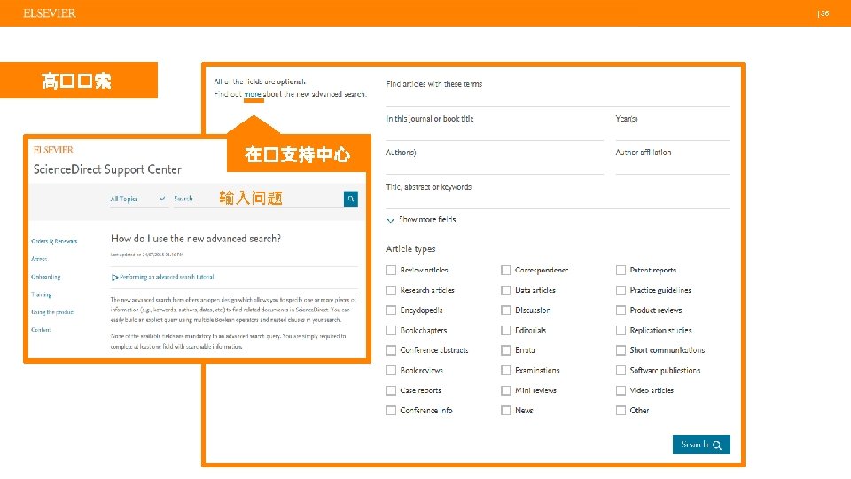Click the Article types heading
Image resolution: width=851 pixels, height=479 pixels.
(x=410, y=248)
